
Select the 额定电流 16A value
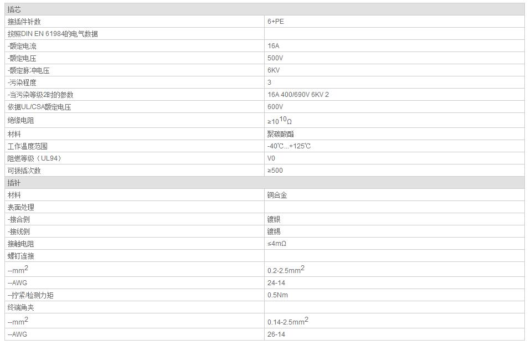(x=274, y=46)
